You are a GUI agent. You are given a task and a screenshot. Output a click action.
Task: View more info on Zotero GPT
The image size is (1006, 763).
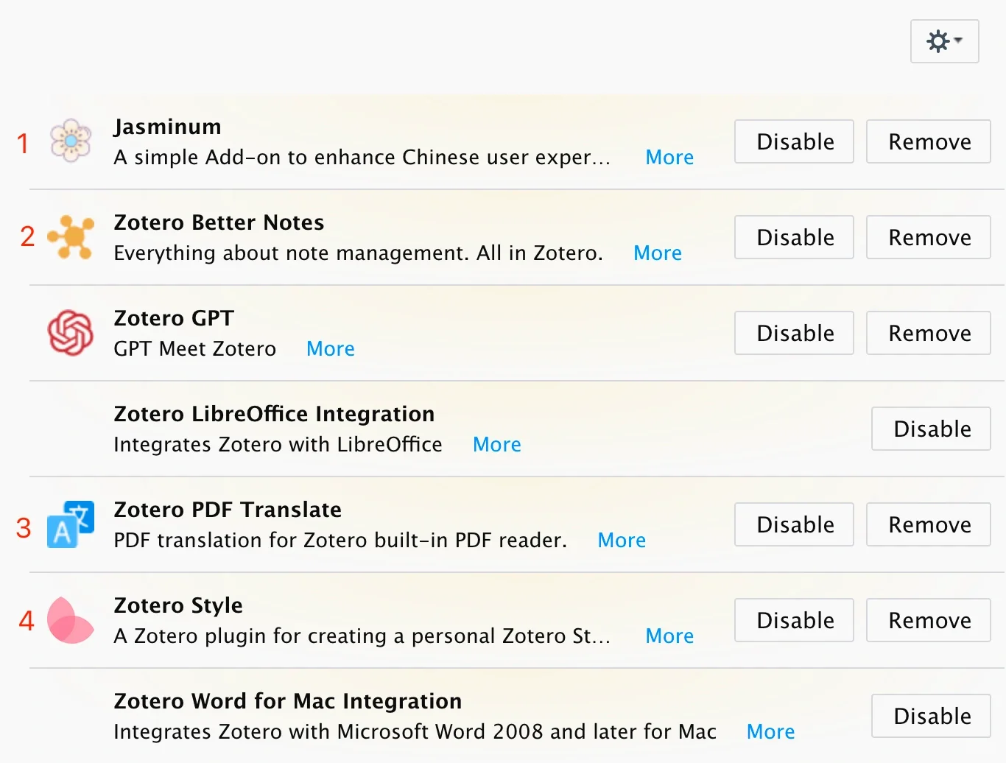click(331, 349)
